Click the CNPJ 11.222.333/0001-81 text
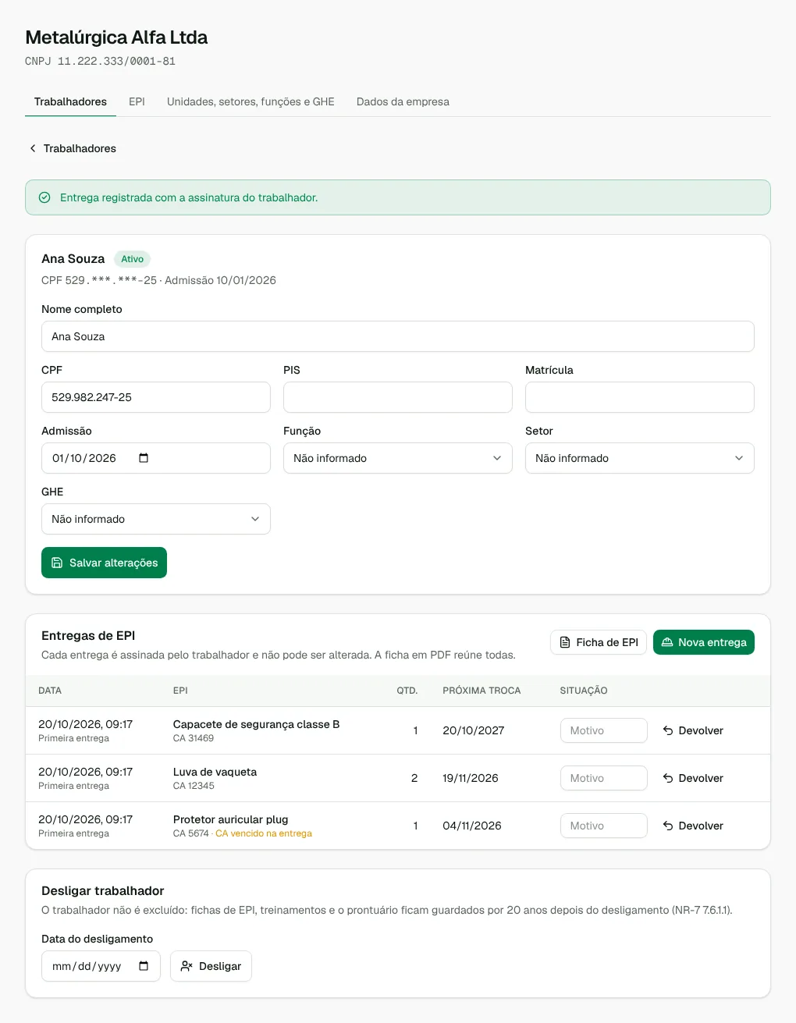Screen dimensions: 796x1023 (100, 61)
